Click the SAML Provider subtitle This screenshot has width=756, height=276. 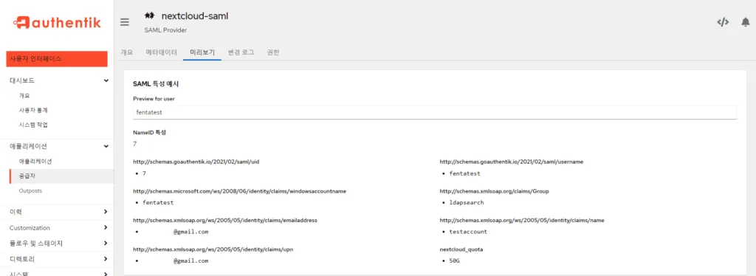tap(165, 30)
